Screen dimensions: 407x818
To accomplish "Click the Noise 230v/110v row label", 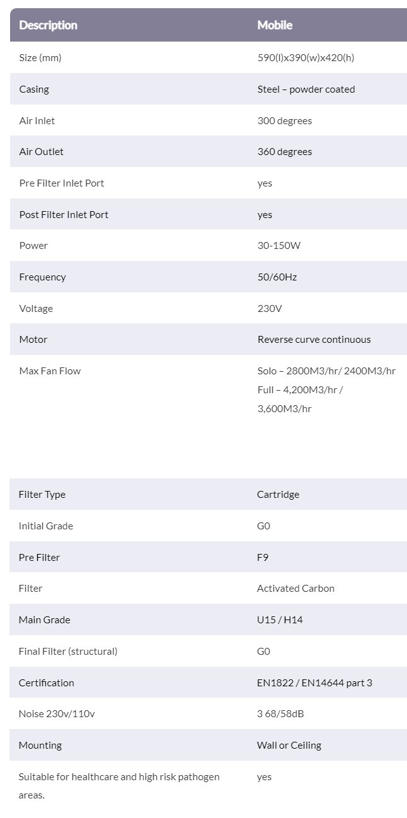I will (57, 713).
